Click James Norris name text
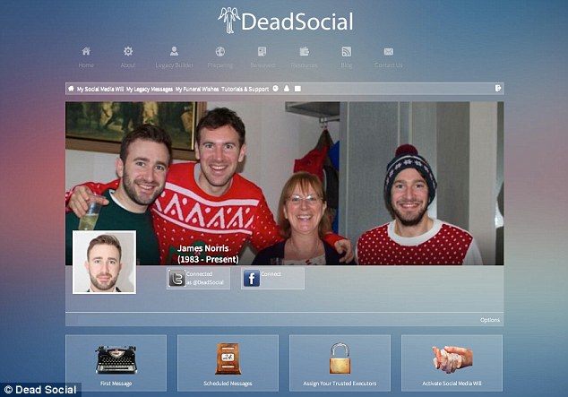Image resolution: width=568 pixels, height=397 pixels. pos(202,248)
